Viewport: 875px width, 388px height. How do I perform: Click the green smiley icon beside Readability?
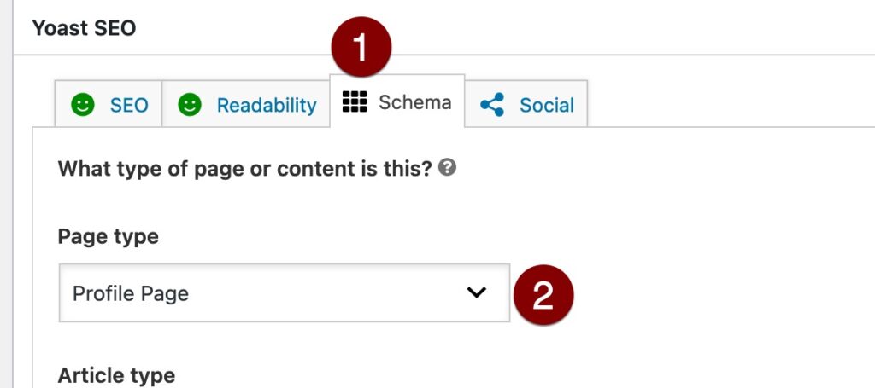tap(189, 105)
